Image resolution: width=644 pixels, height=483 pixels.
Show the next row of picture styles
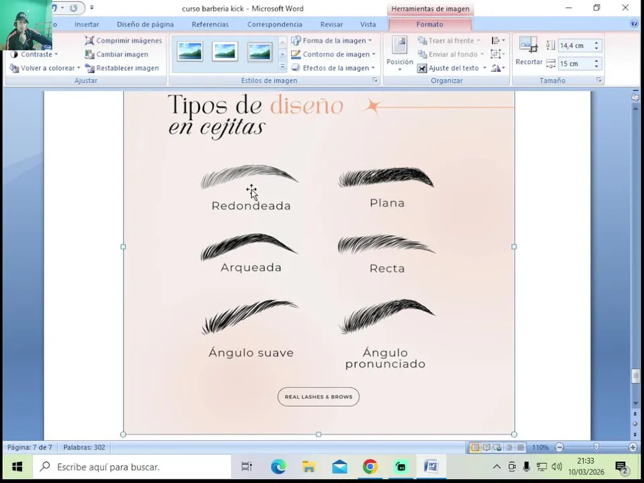coord(282,54)
